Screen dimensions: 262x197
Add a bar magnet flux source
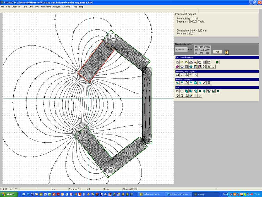click(x=177, y=83)
